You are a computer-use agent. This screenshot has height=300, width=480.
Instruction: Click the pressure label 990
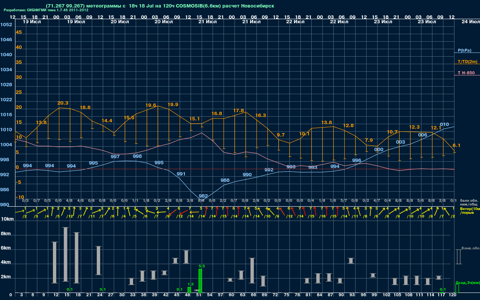pos(247,175)
